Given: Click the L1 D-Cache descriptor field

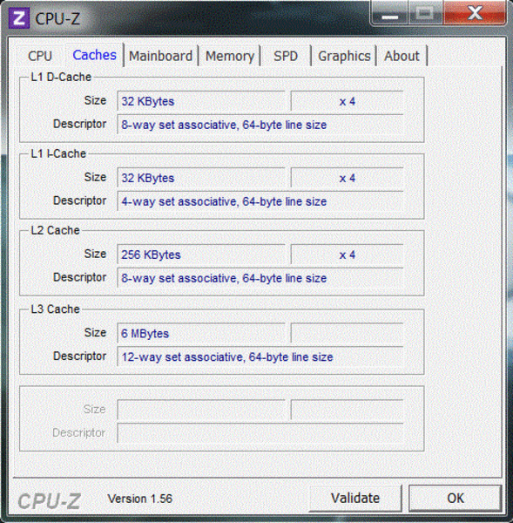Looking at the screenshot, I should point(260,124).
